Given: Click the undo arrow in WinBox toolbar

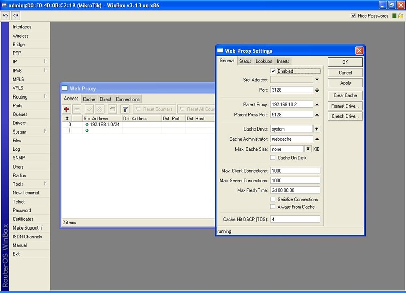Looking at the screenshot, I should [5, 16].
